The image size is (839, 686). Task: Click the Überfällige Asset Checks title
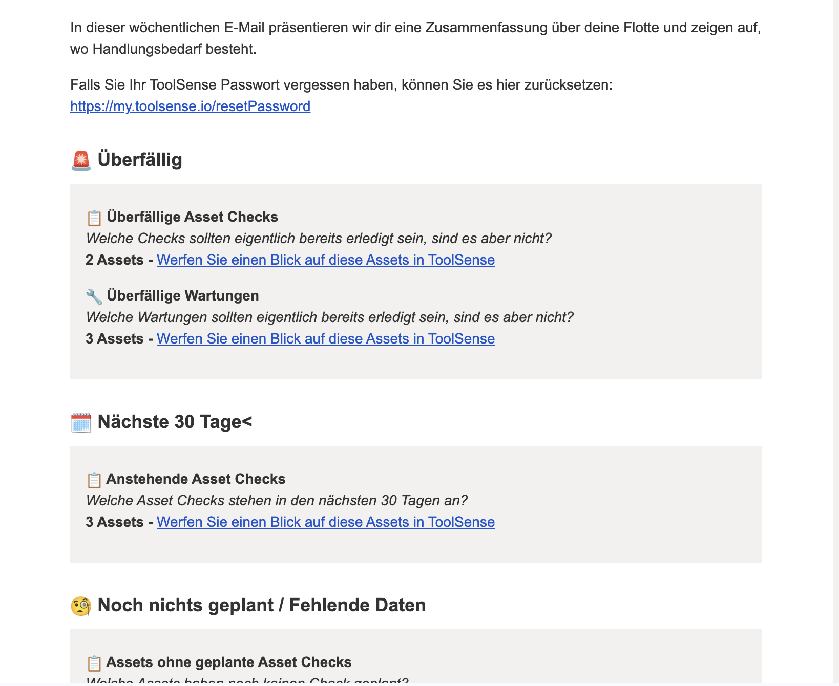click(x=193, y=217)
